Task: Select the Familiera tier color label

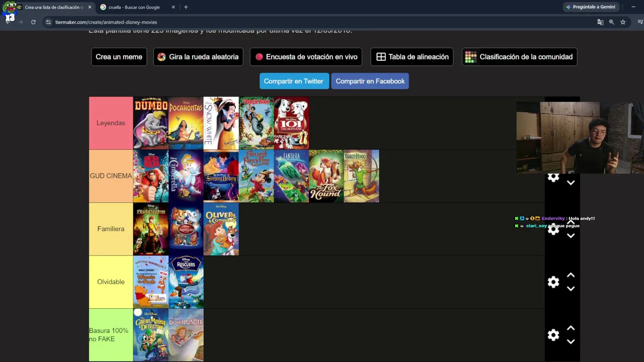Action: tap(111, 229)
